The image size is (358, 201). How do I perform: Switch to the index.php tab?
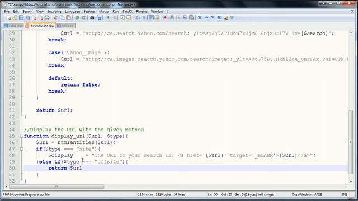pos(13,26)
